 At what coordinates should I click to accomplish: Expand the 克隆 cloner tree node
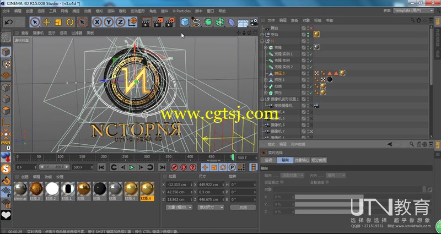pyautogui.click(x=266, y=47)
